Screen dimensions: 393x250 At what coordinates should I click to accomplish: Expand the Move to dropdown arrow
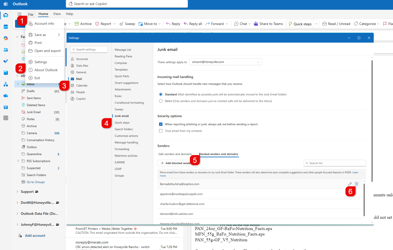click(160, 24)
